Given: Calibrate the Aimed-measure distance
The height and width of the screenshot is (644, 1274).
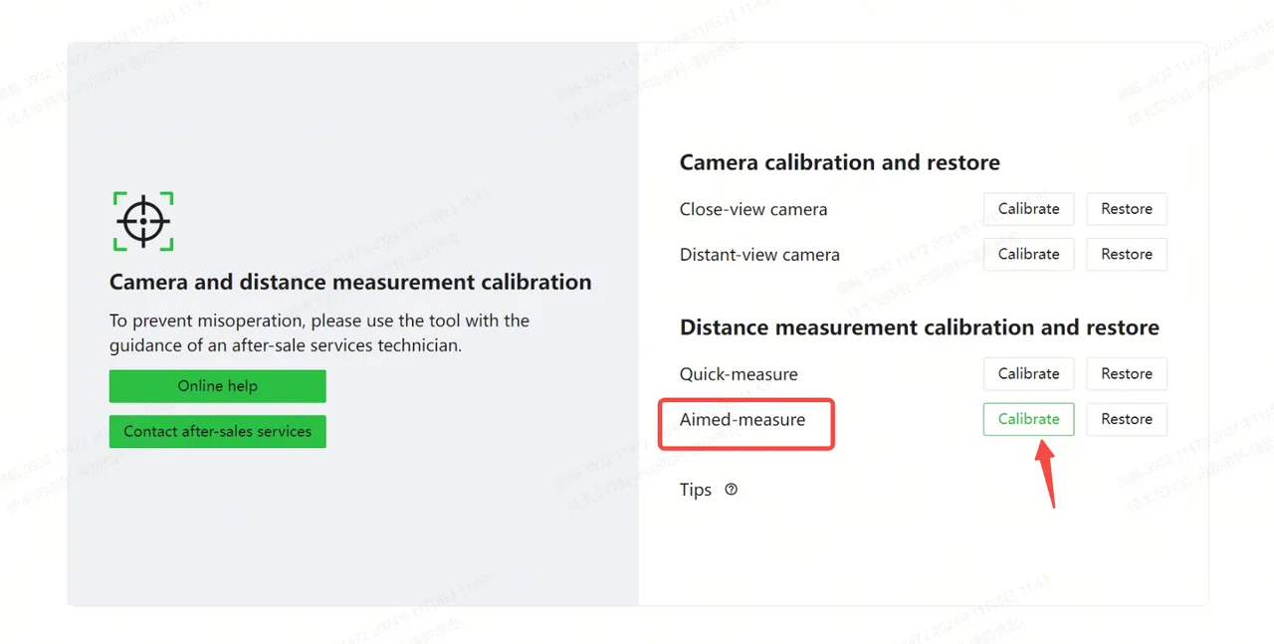Looking at the screenshot, I should pyautogui.click(x=1029, y=419).
